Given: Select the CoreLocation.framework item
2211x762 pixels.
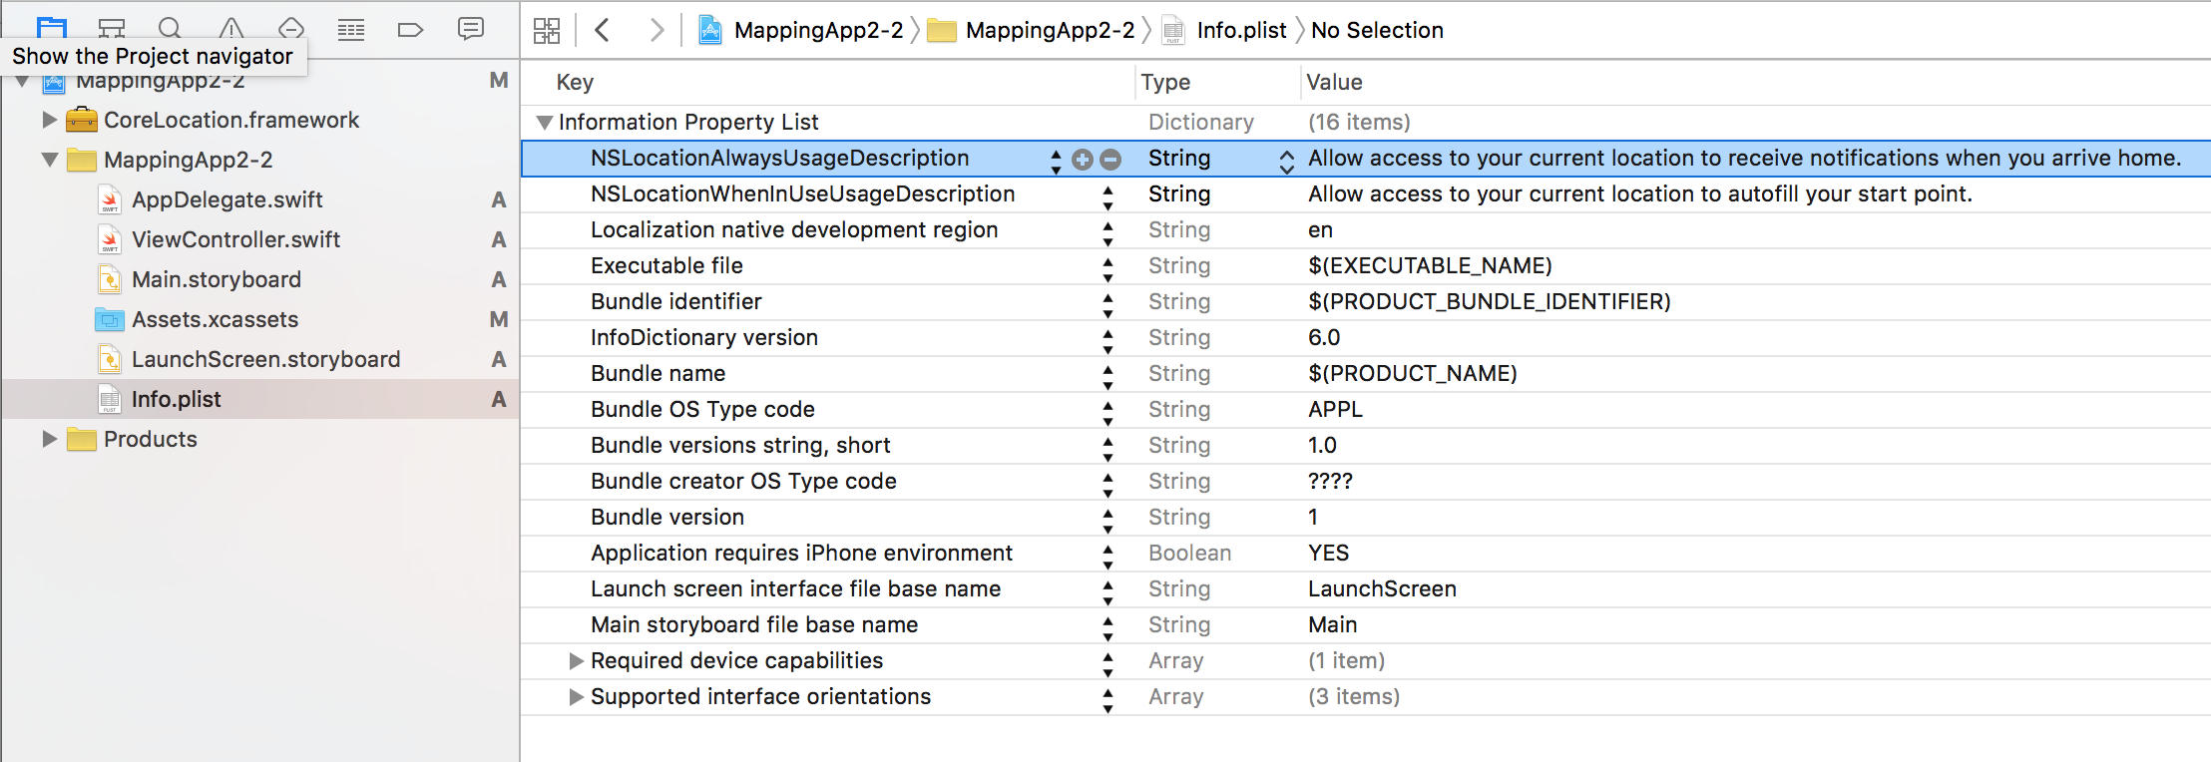Looking at the screenshot, I should [231, 120].
